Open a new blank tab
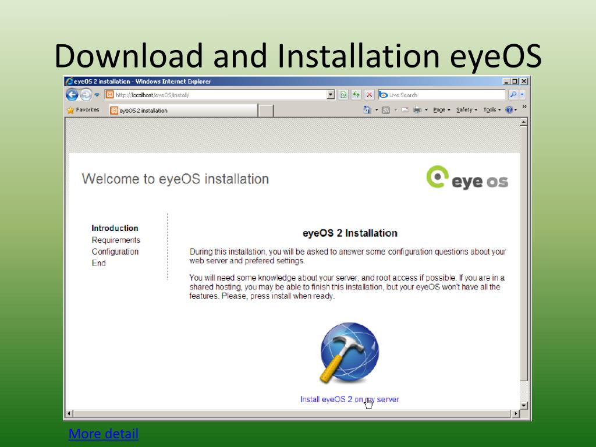The width and height of the screenshot is (596, 447). pyautogui.click(x=265, y=111)
